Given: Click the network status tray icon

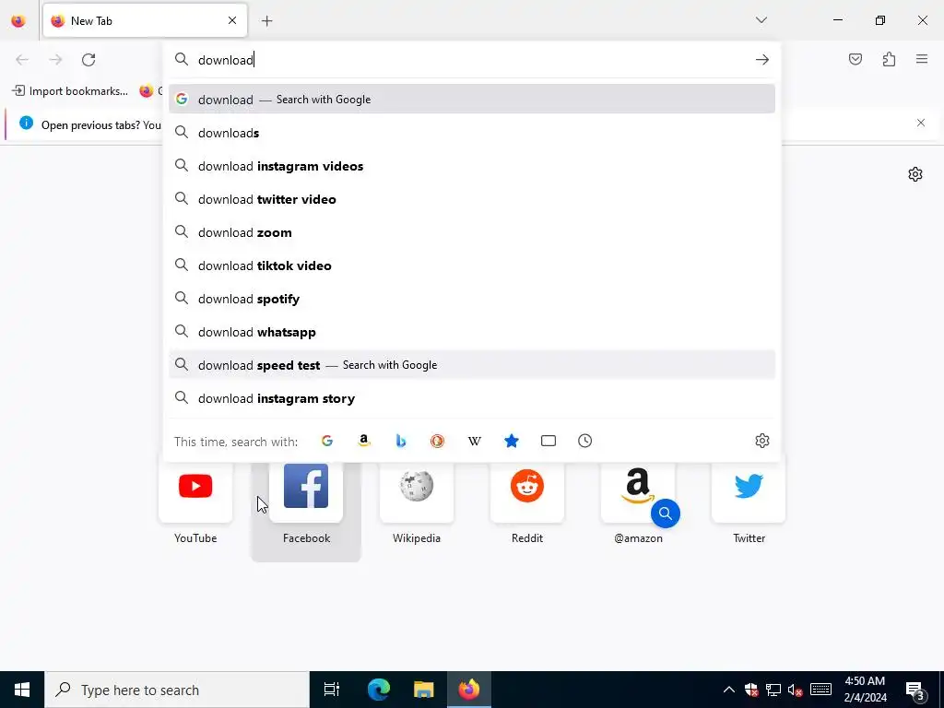Looking at the screenshot, I should (x=773, y=690).
